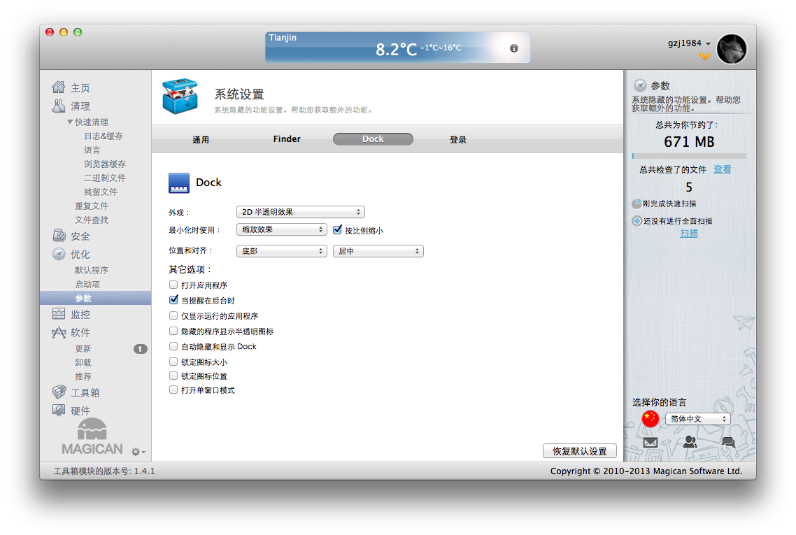Open the envelope mail icon

(x=651, y=442)
